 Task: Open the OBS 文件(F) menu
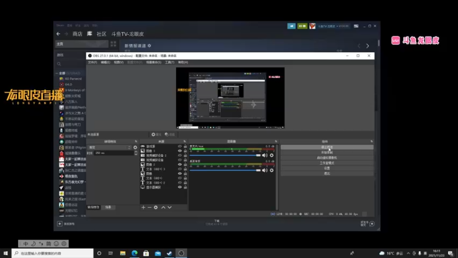[92, 62]
